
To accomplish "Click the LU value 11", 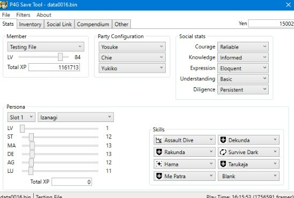I will (x=109, y=171).
